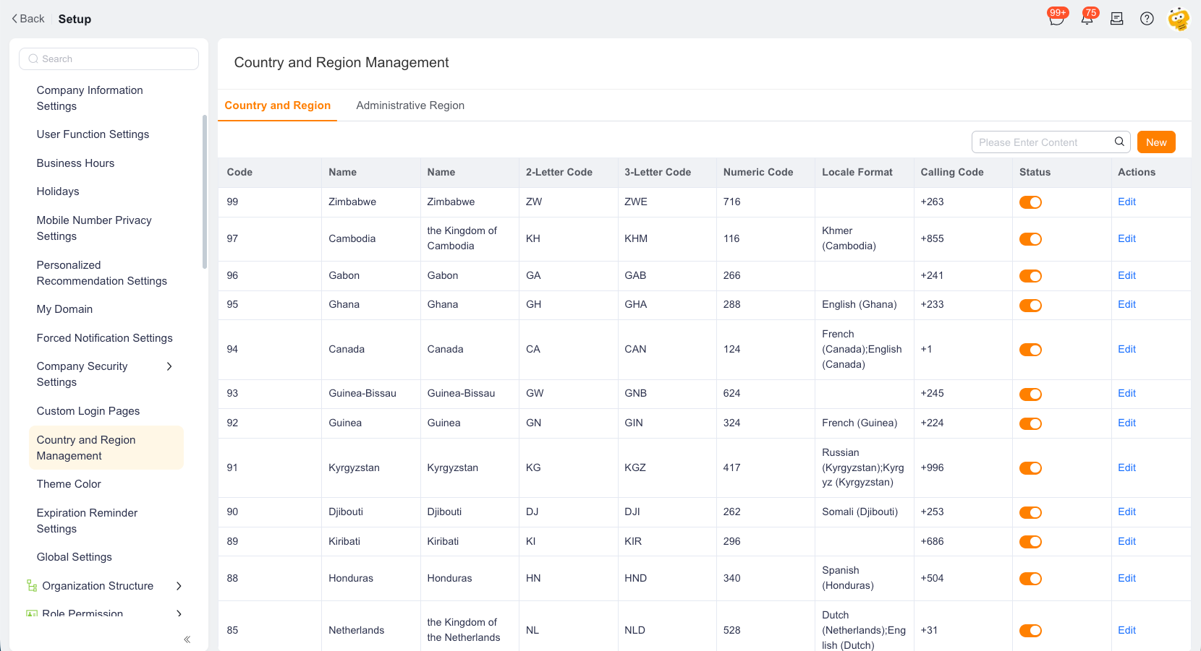Open Holidays settings

(x=58, y=191)
